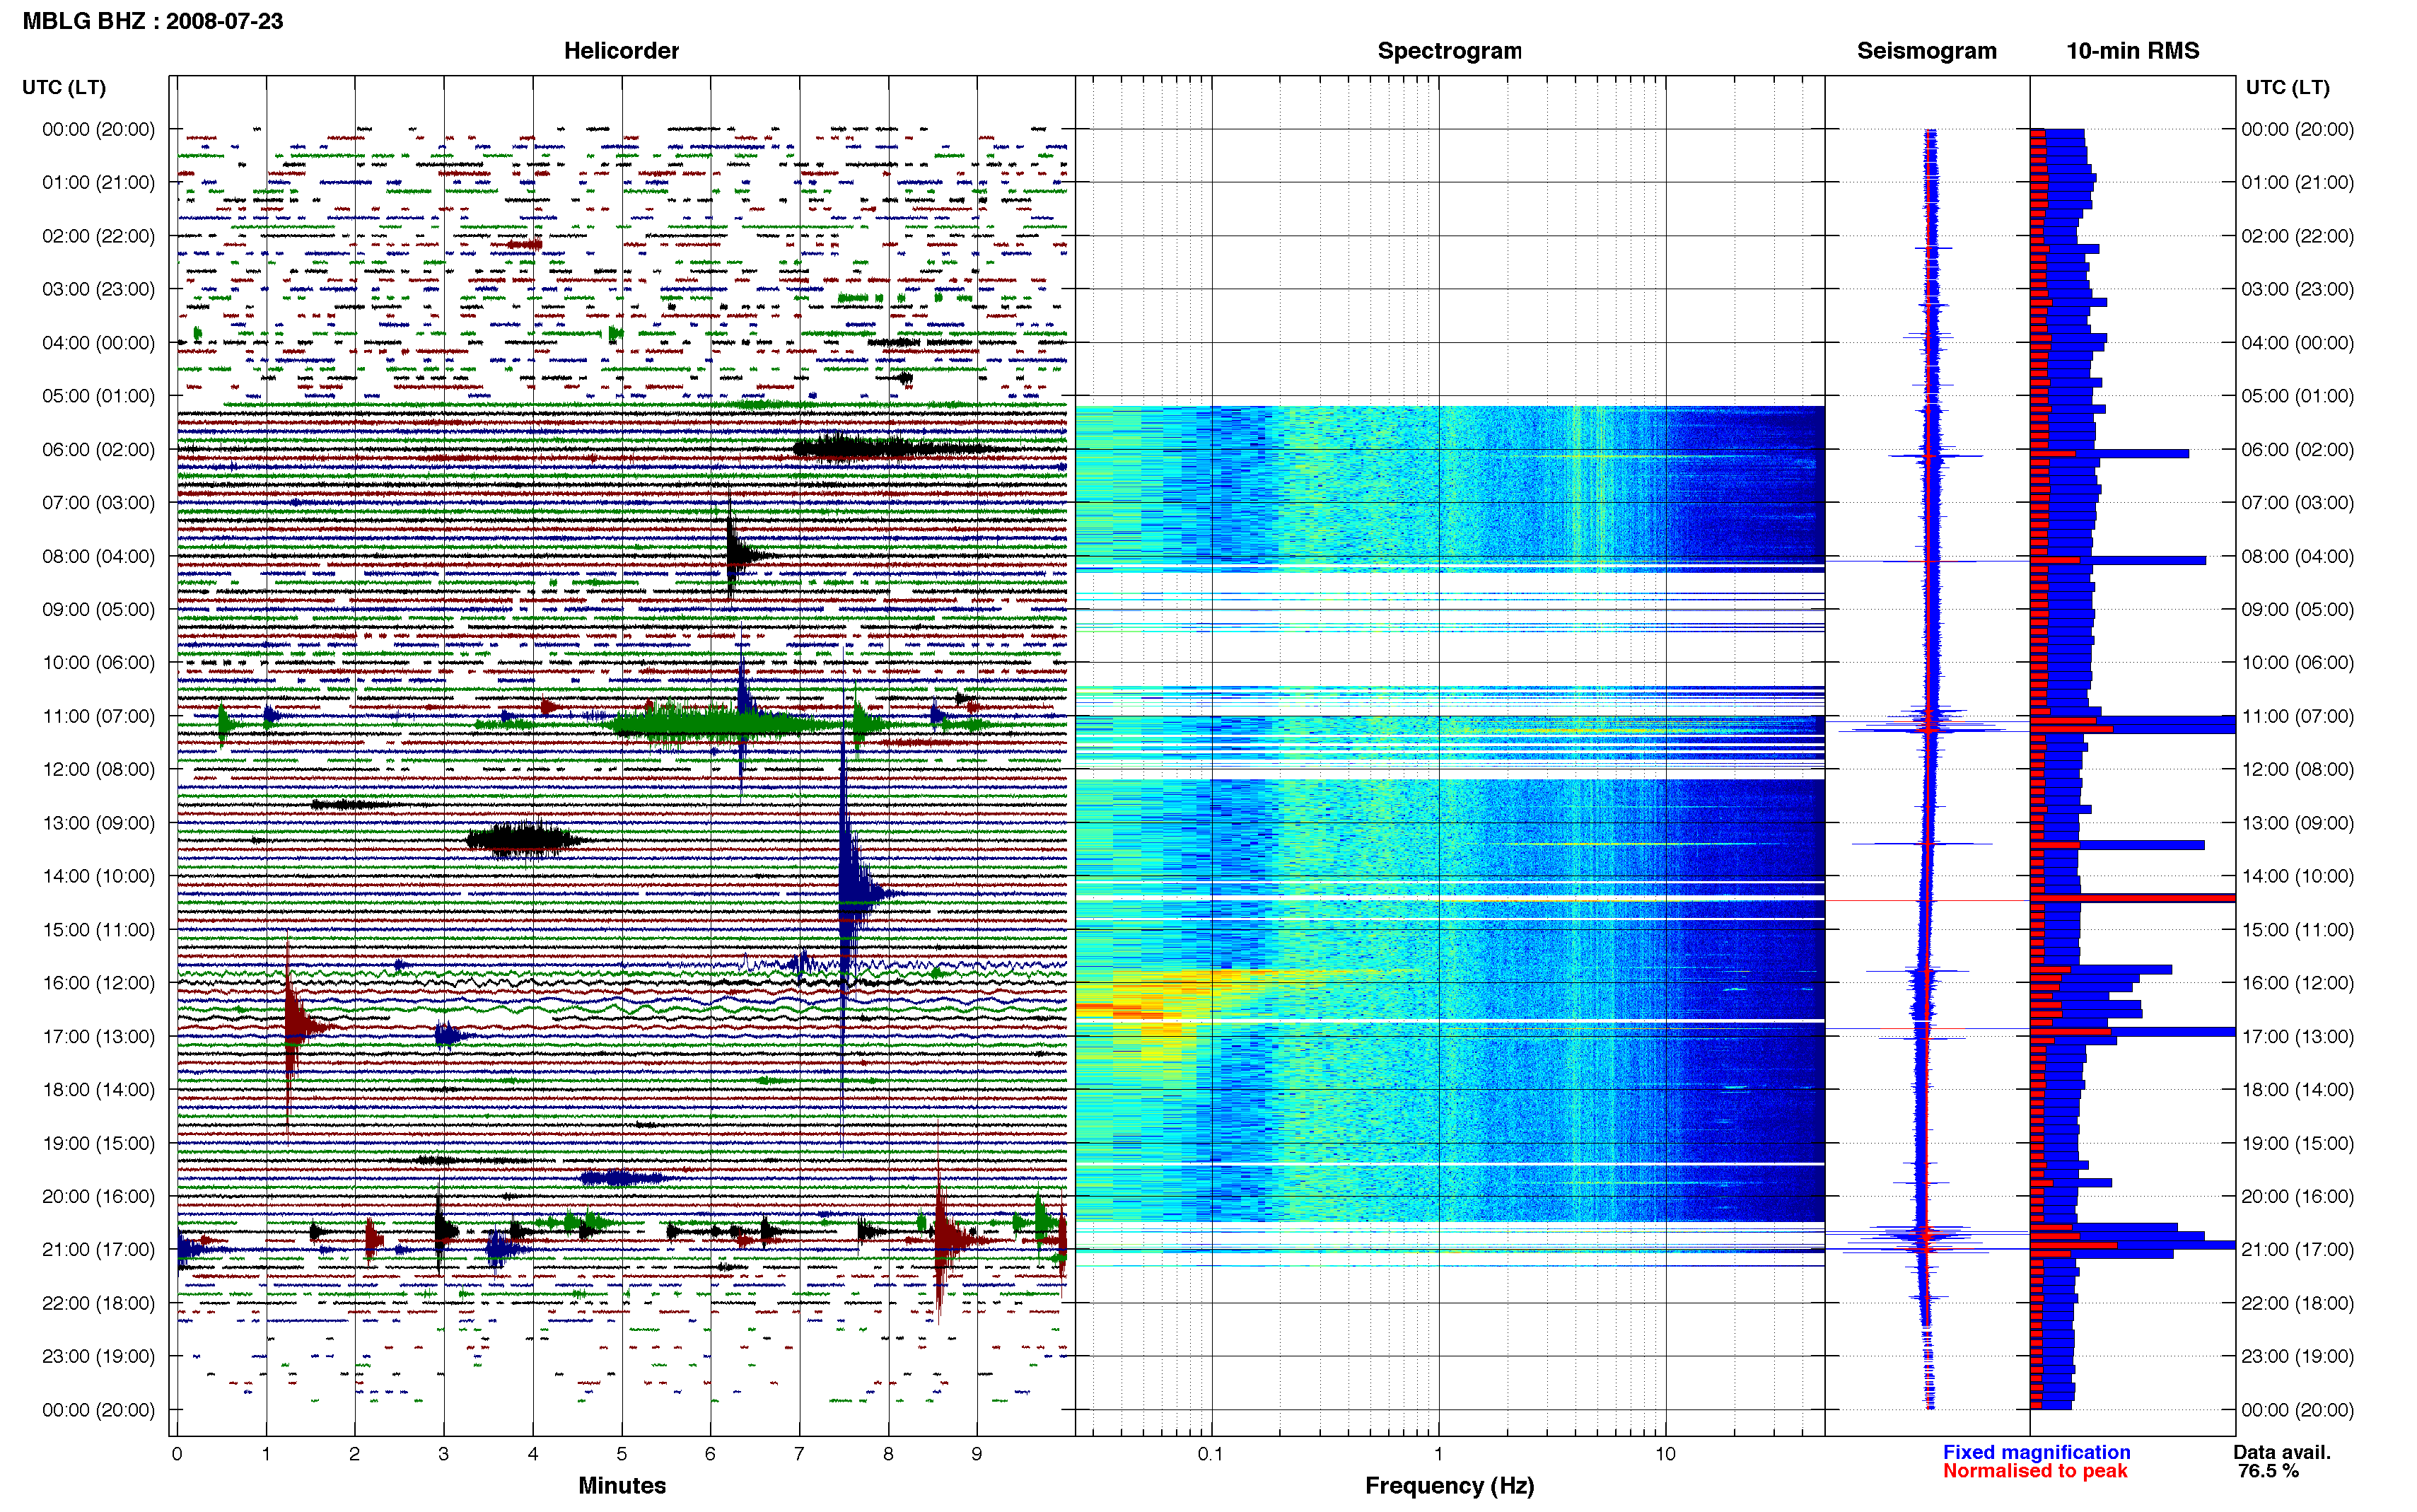
Task: Click right time label 16:00 (12:00)
Action: 2297,982
